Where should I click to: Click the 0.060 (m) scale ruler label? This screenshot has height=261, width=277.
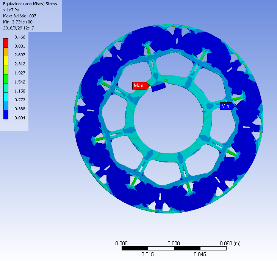pos(230,243)
